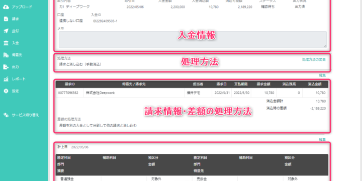Click the 担当者 column header
The image size is (362, 181).
point(198,84)
